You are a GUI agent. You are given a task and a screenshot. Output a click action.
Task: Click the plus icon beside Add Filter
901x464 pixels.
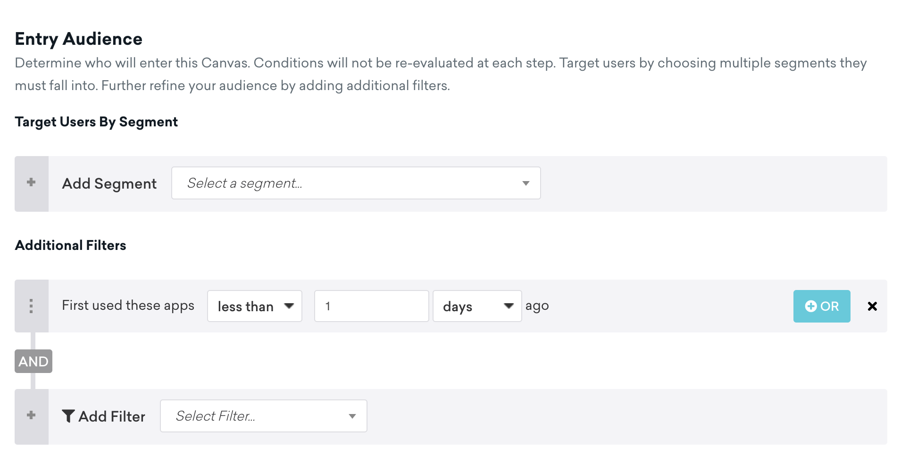pyautogui.click(x=31, y=415)
